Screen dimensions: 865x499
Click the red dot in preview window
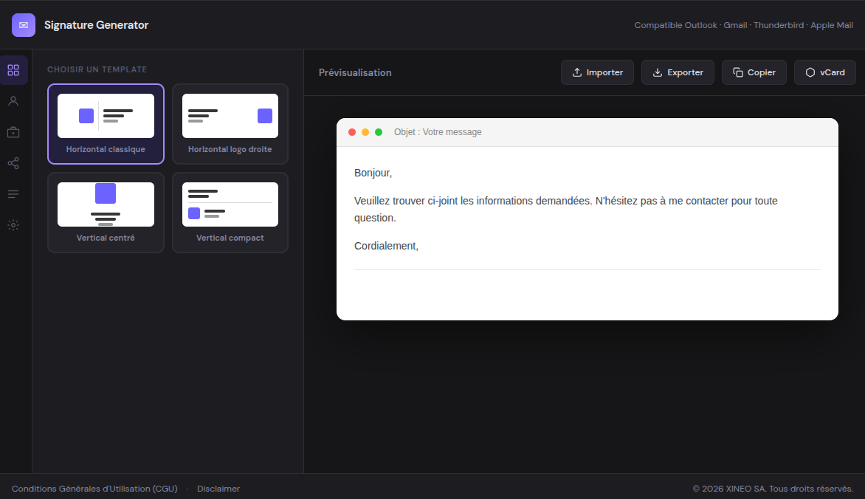(x=352, y=132)
